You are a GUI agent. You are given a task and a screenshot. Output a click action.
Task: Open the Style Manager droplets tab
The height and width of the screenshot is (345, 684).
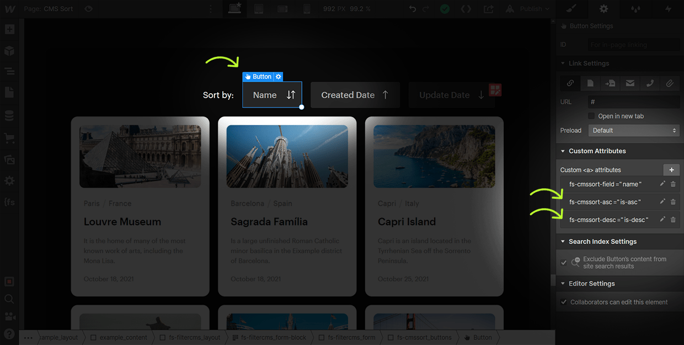point(636,9)
